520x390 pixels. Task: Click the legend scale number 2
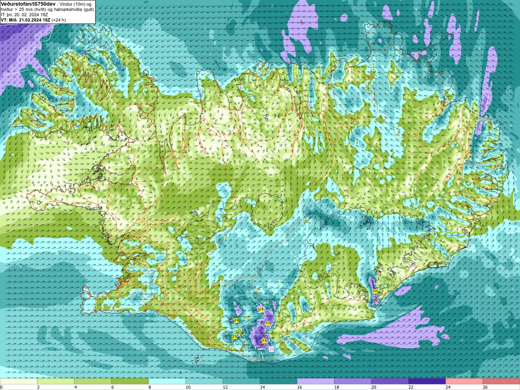(x=38, y=387)
